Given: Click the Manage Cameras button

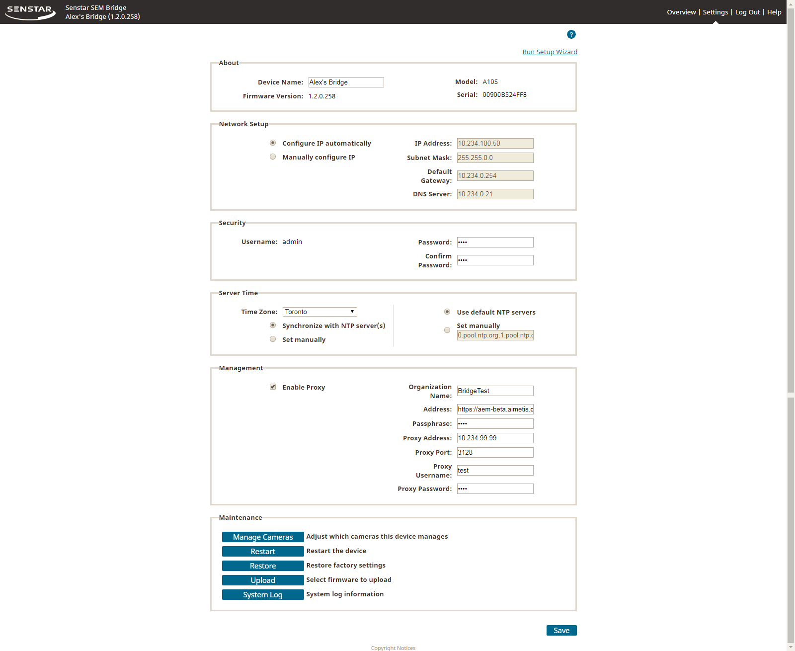Looking at the screenshot, I should pos(263,537).
